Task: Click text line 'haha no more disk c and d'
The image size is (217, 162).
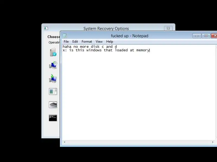Action: point(90,46)
